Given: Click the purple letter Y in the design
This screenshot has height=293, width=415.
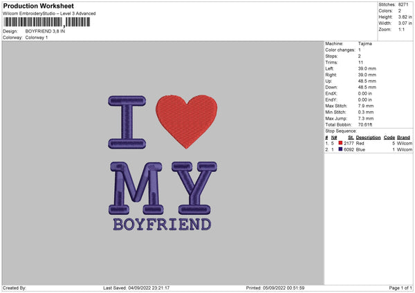Looking at the screenshot, I should tap(191, 189).
